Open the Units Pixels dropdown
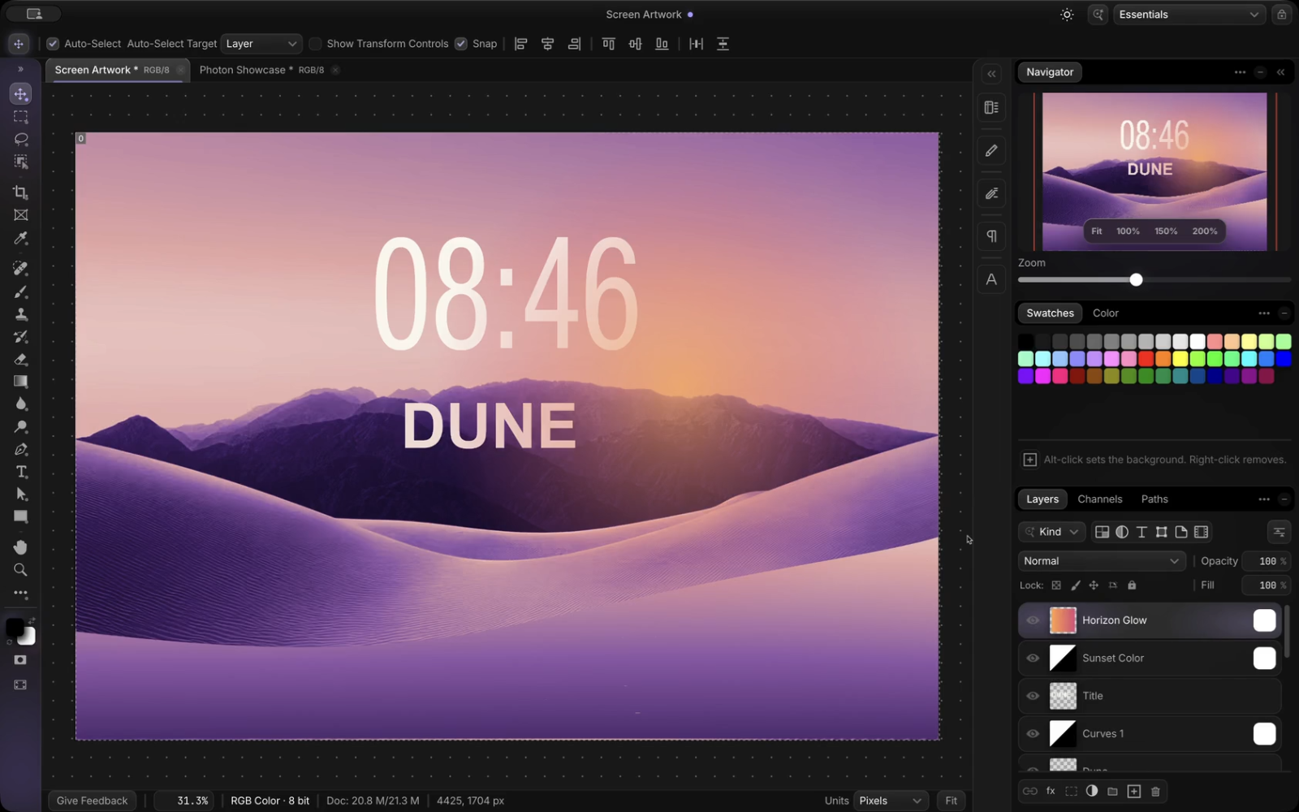Screen dimensions: 1299x812 (x=891, y=801)
